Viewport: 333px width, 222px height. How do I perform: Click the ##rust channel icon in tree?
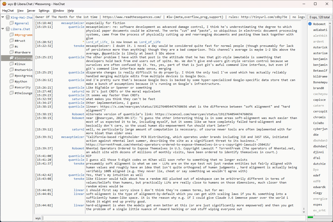coord(12,41)
